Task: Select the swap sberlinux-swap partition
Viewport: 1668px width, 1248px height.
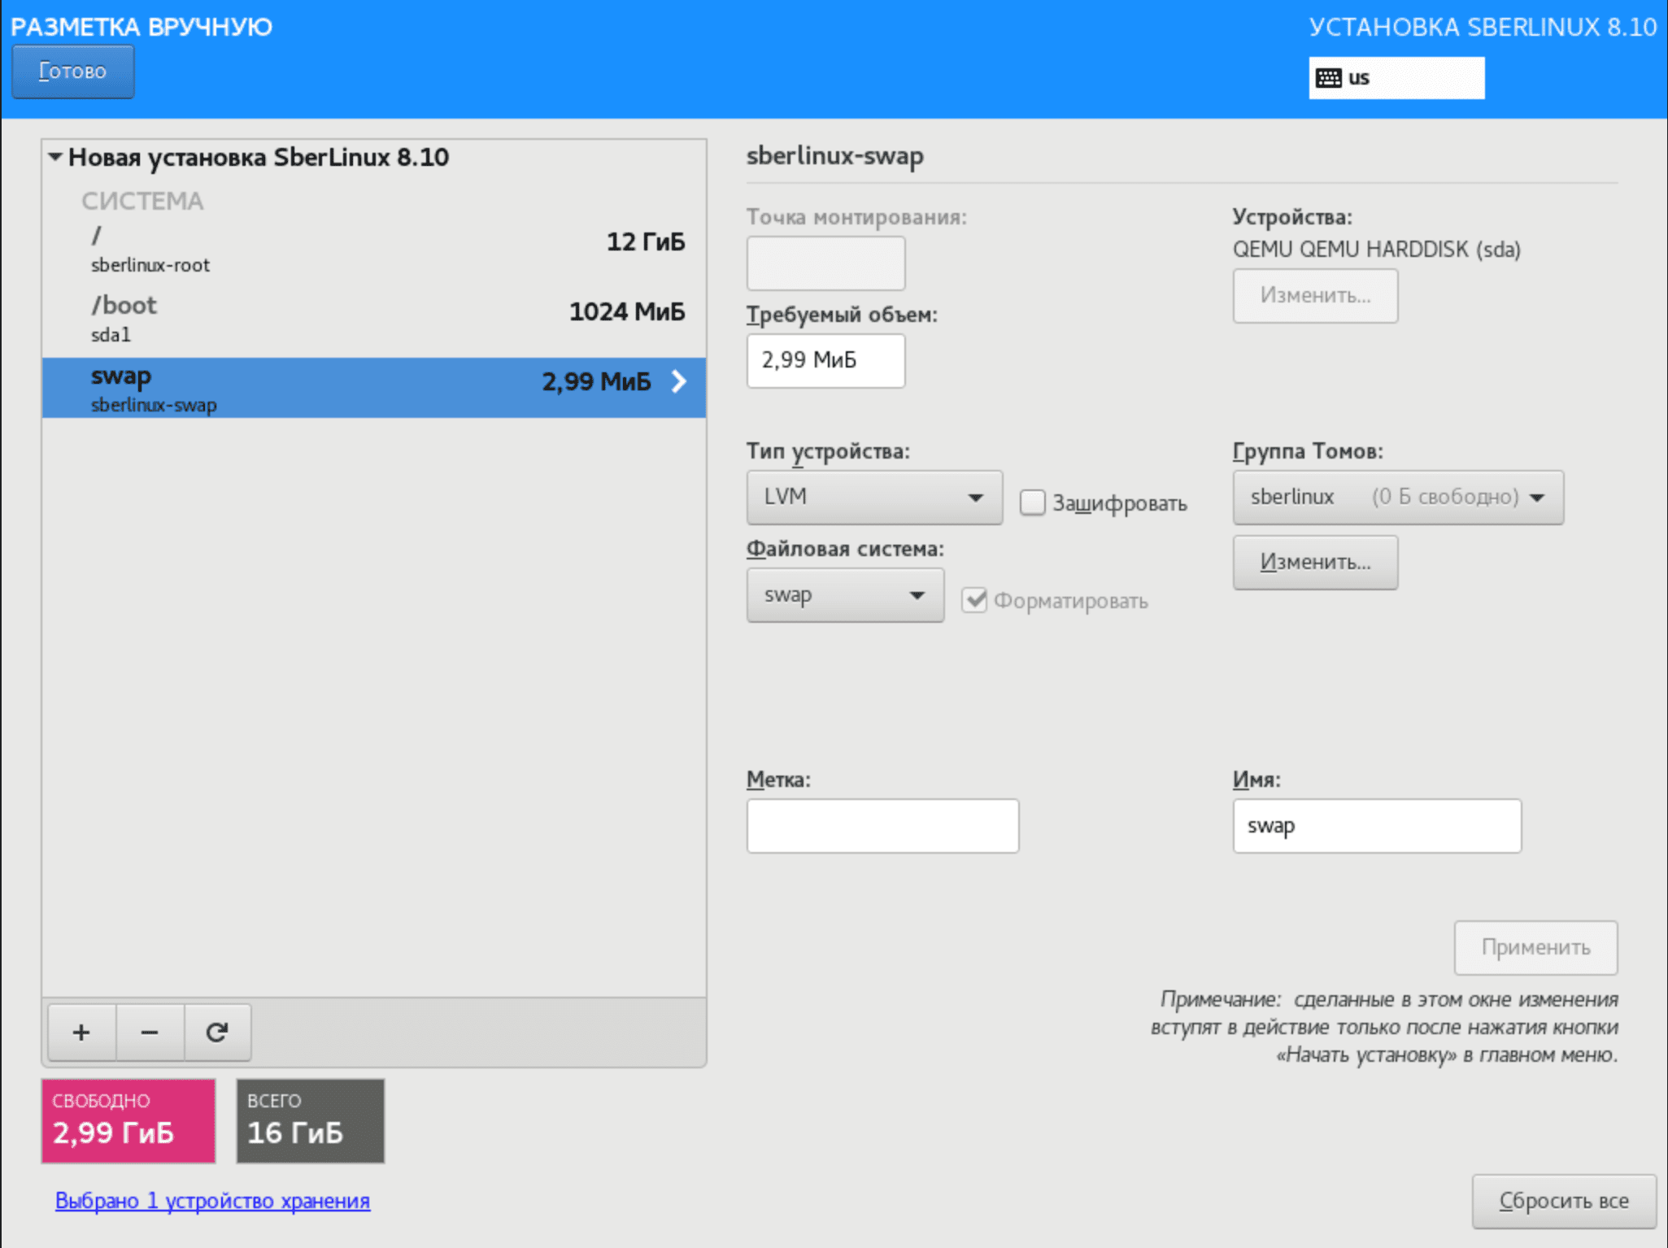Action: pos(374,388)
